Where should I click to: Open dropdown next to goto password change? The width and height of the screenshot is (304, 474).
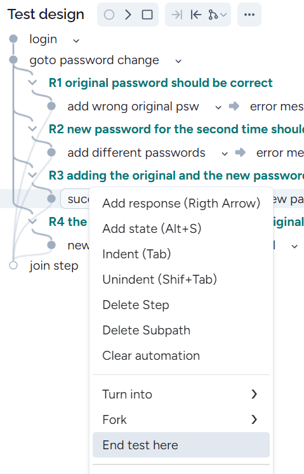tap(178, 62)
